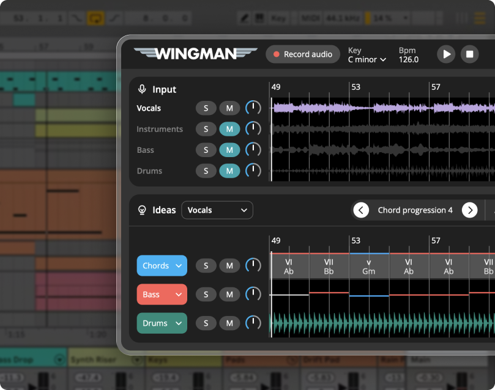Select the first VI Ab chord at bar 49
This screenshot has width=495, height=390.
(290, 267)
